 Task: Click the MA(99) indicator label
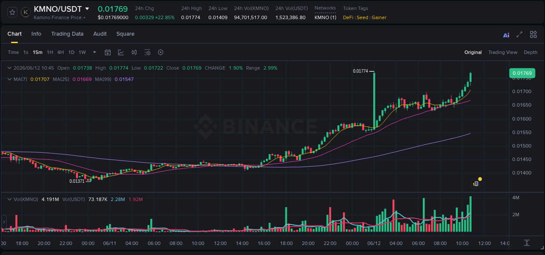(x=104, y=79)
